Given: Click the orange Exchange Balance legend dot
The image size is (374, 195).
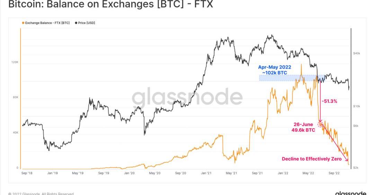Looking at the screenshot, I should click(x=23, y=23).
